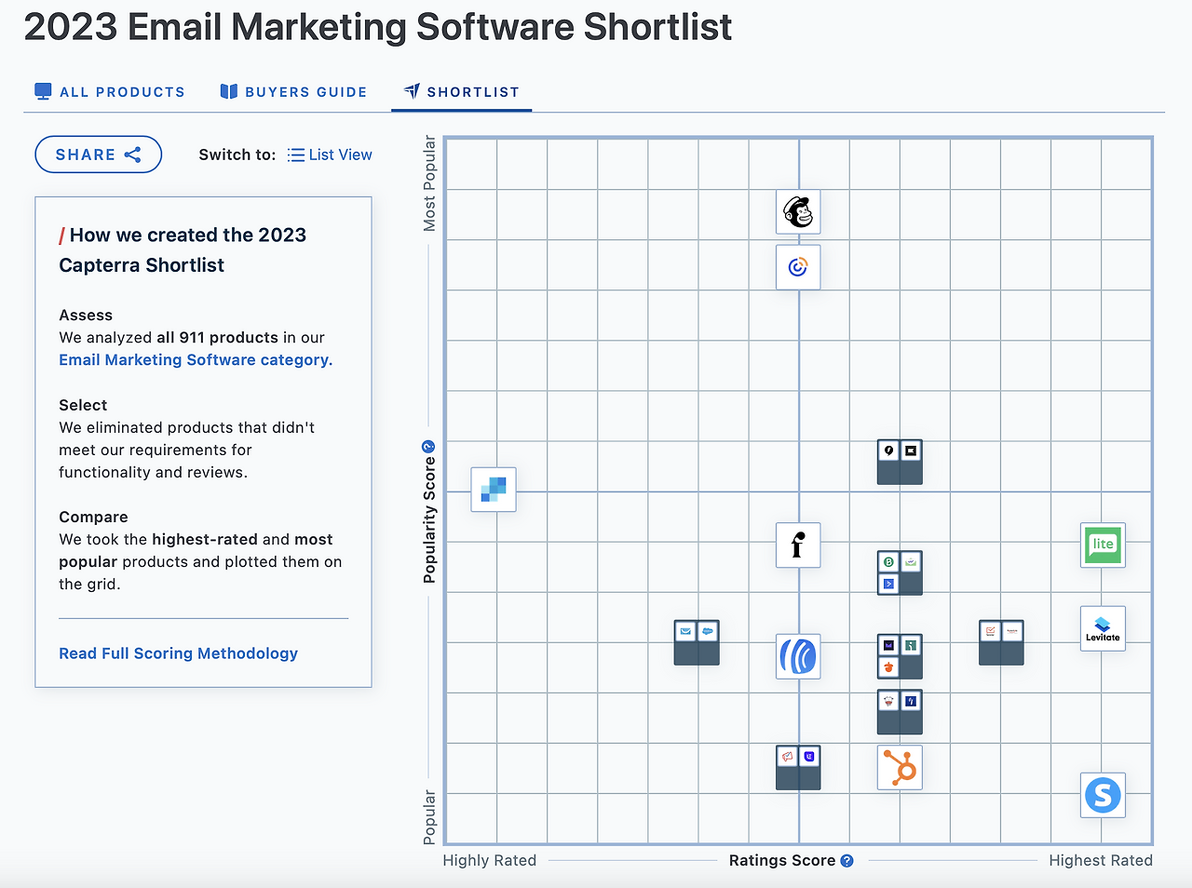
Task: Click help icon beside Ratings Score
Action: 847,861
